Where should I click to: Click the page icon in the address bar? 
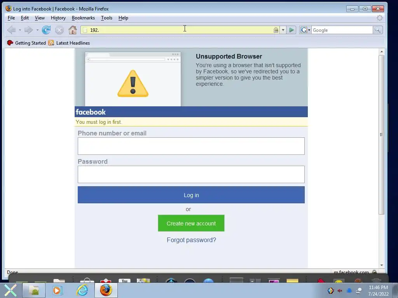pos(85,30)
